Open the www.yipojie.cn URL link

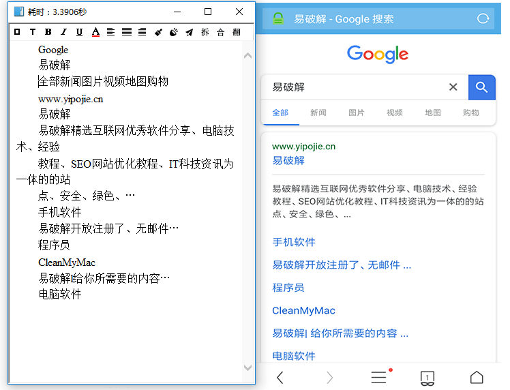pyautogui.click(x=304, y=147)
